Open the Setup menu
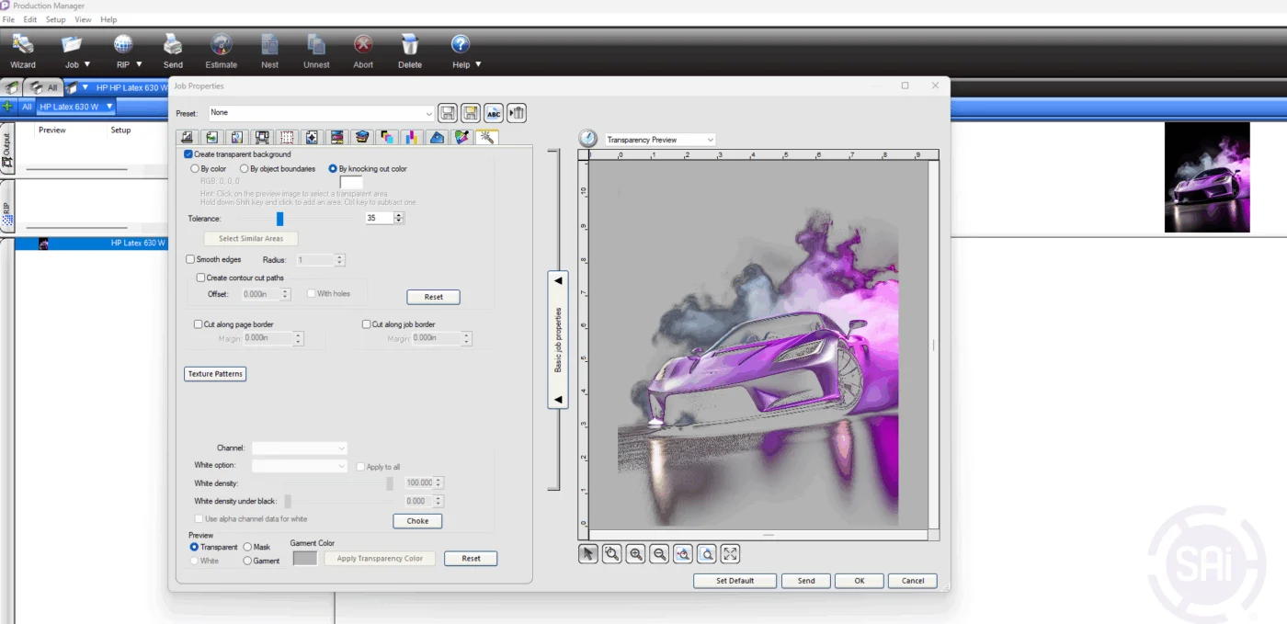1287x624 pixels. 55,19
